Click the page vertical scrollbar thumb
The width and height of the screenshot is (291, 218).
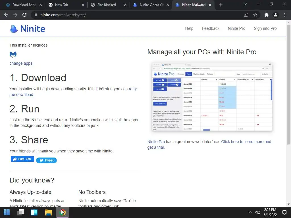click(x=288, y=84)
